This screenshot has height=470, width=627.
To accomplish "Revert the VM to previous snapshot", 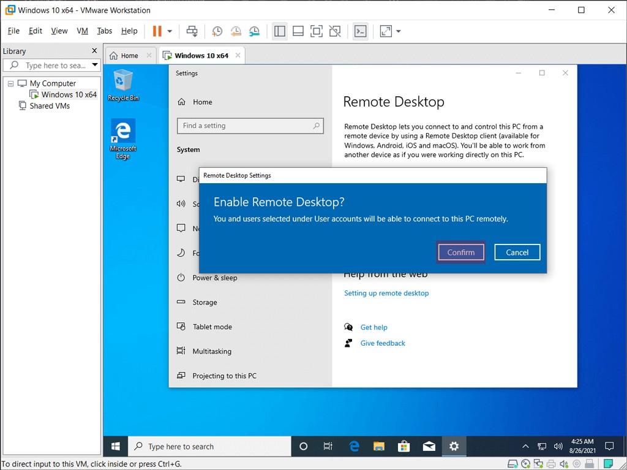I will [236, 31].
